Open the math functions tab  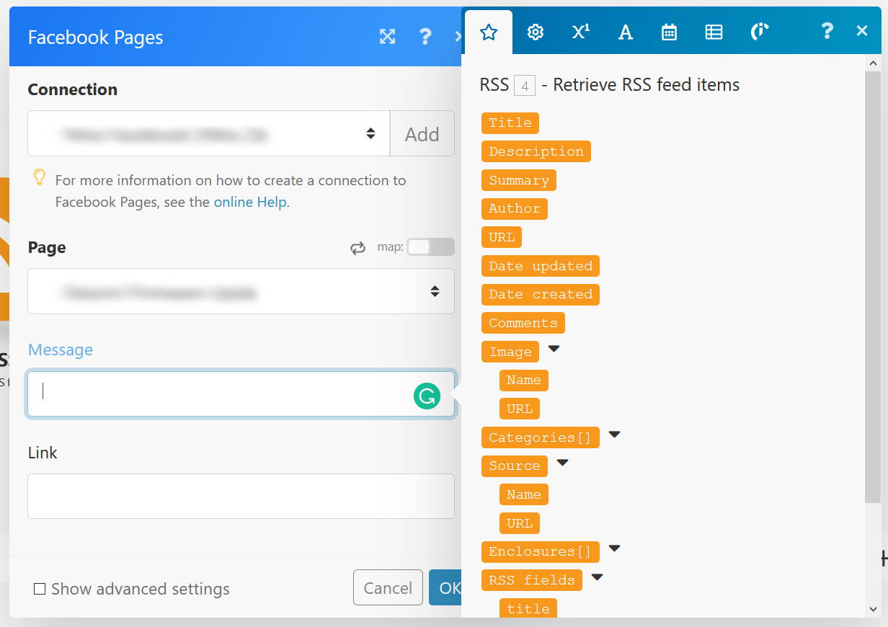[580, 32]
